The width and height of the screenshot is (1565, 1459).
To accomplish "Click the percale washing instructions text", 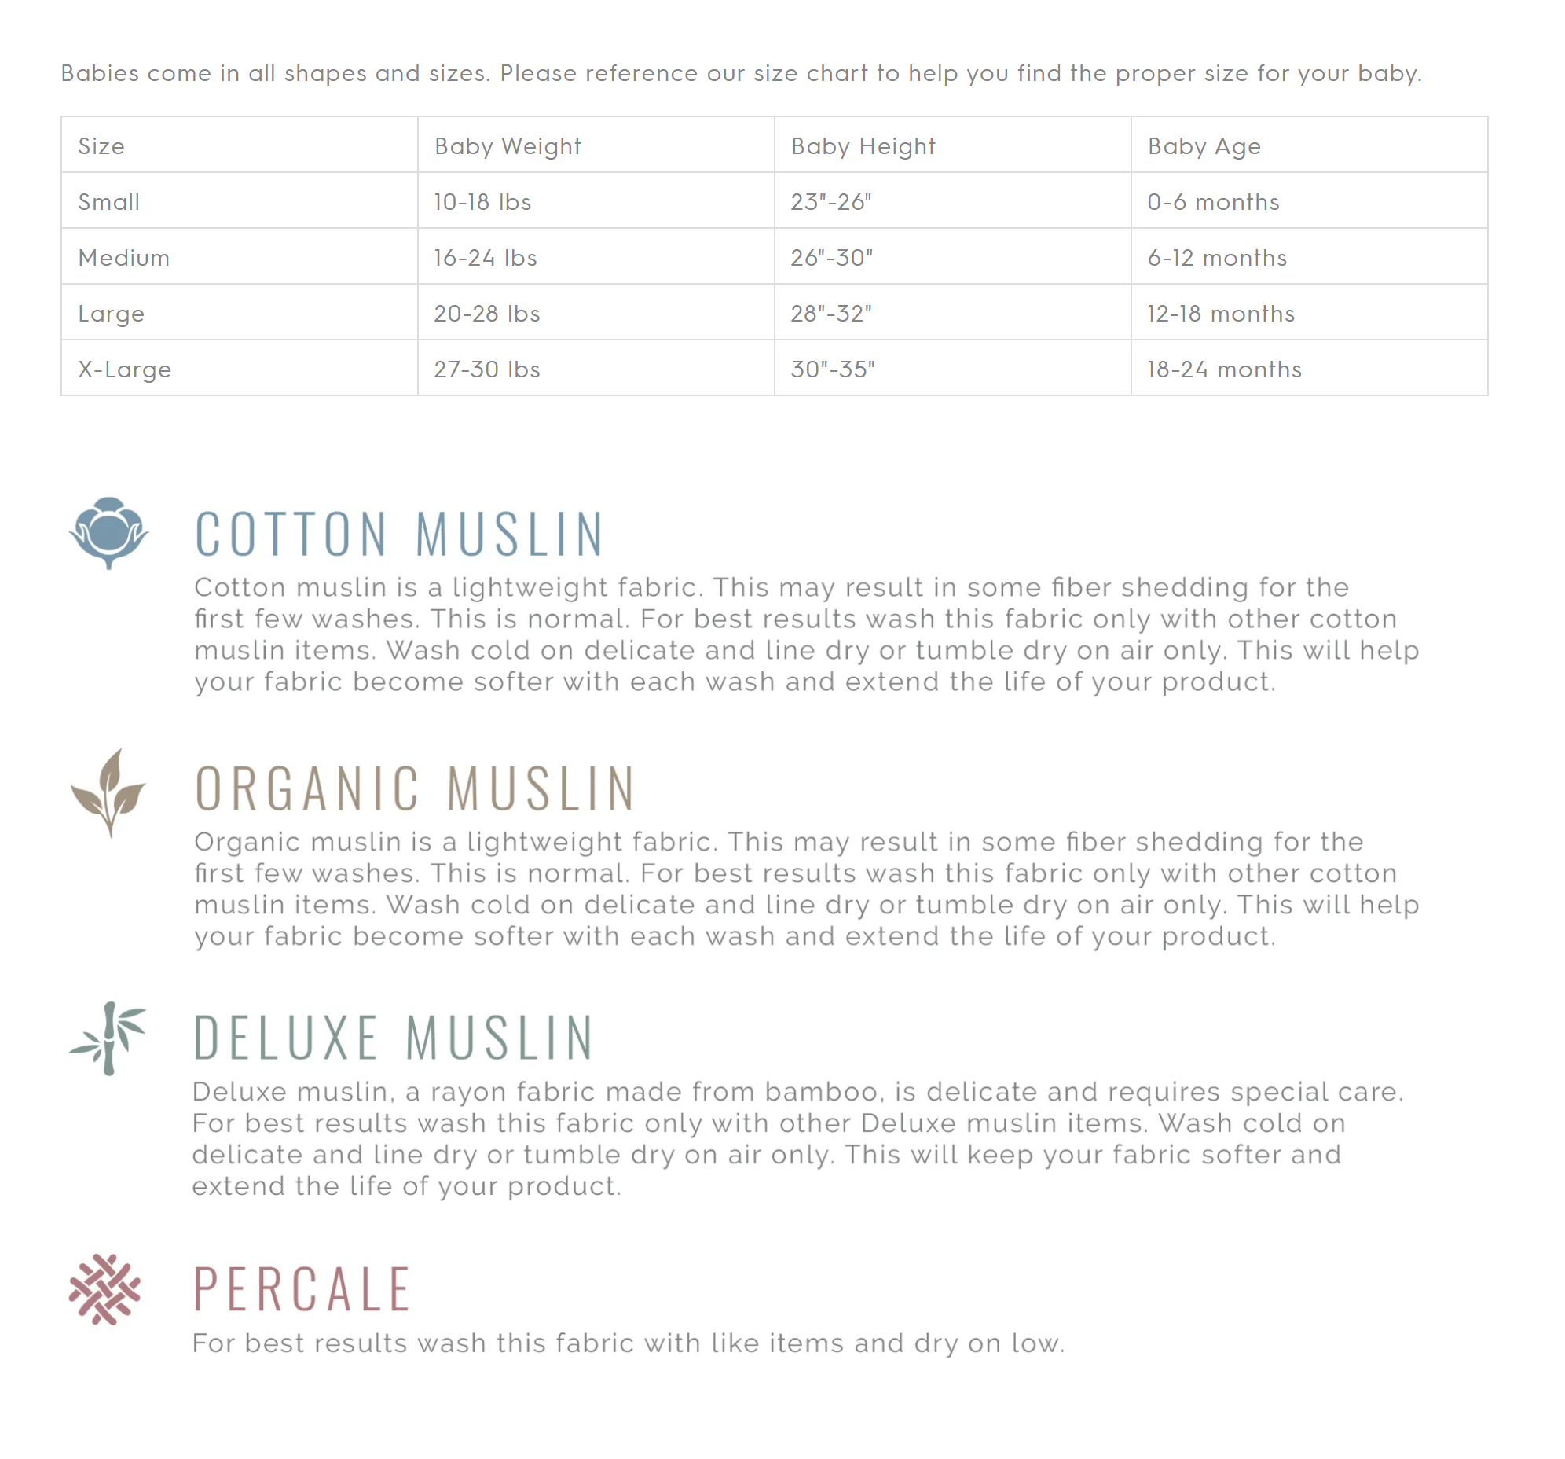I will (629, 1344).
